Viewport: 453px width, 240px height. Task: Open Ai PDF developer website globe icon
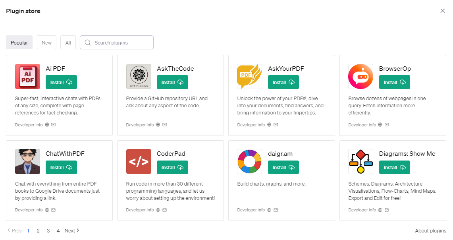(47, 125)
